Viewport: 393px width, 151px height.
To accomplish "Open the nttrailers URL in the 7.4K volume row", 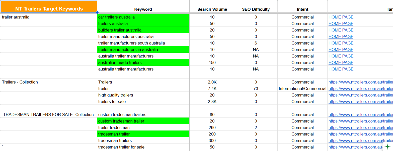I will (361, 88).
